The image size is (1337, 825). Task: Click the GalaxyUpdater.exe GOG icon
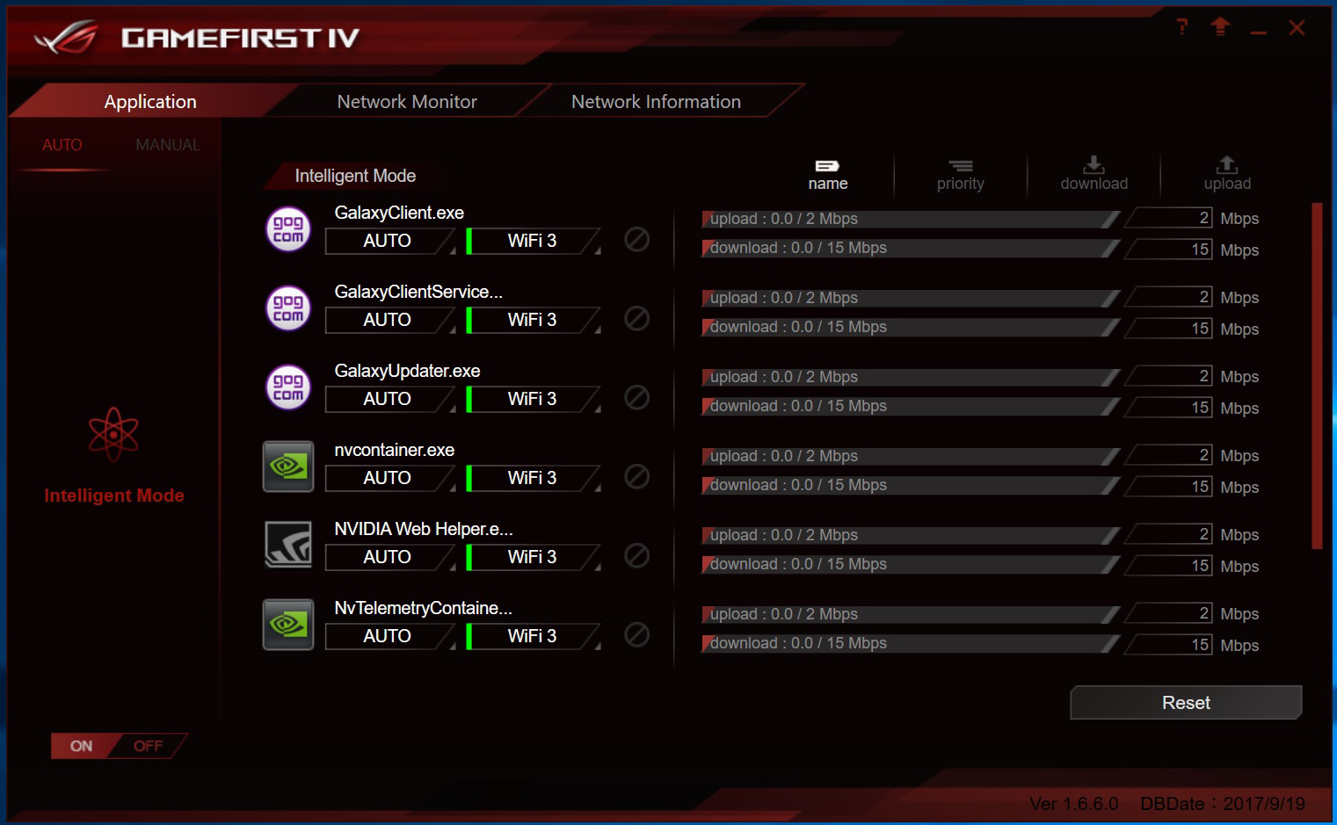288,387
